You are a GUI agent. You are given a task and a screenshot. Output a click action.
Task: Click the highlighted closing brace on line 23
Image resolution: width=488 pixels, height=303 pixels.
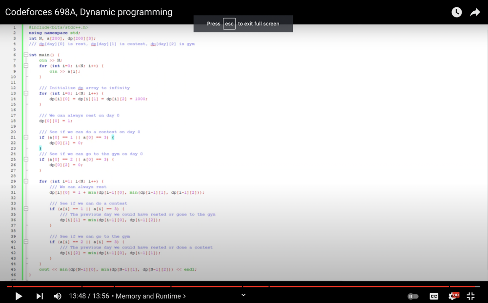tap(40, 148)
